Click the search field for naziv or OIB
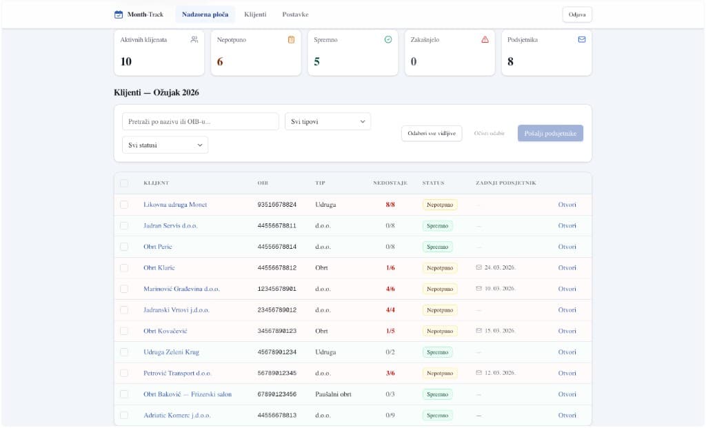Image resolution: width=706 pixels, height=428 pixels. [200, 121]
